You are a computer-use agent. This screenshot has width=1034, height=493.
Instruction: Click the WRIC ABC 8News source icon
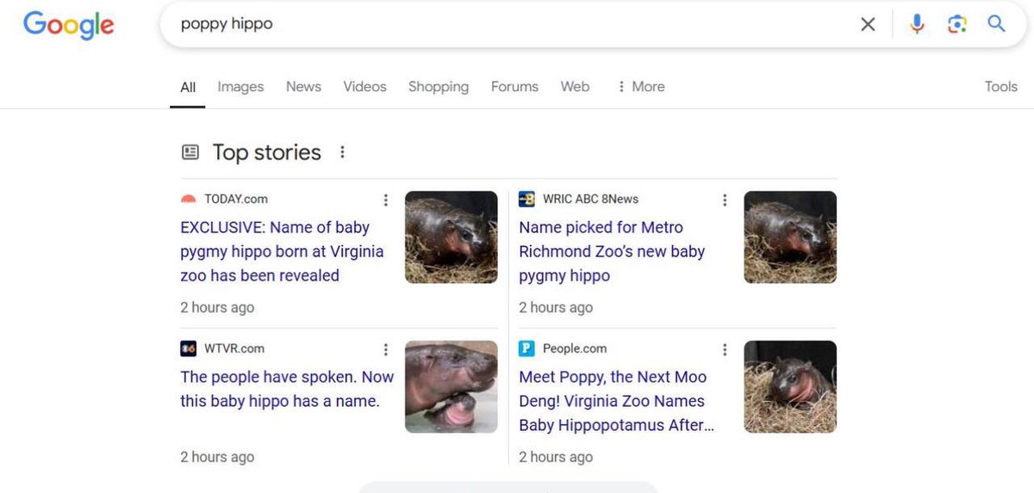pyautogui.click(x=526, y=199)
